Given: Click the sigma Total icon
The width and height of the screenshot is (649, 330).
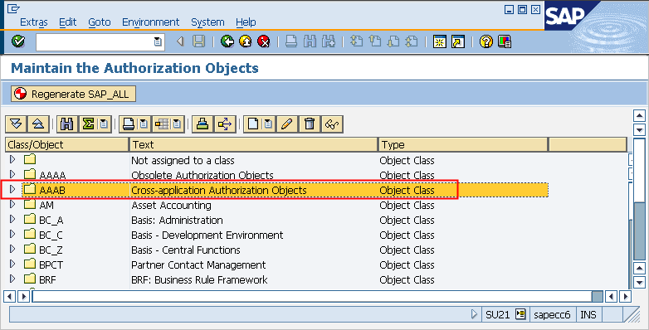Looking at the screenshot, I should [88, 124].
